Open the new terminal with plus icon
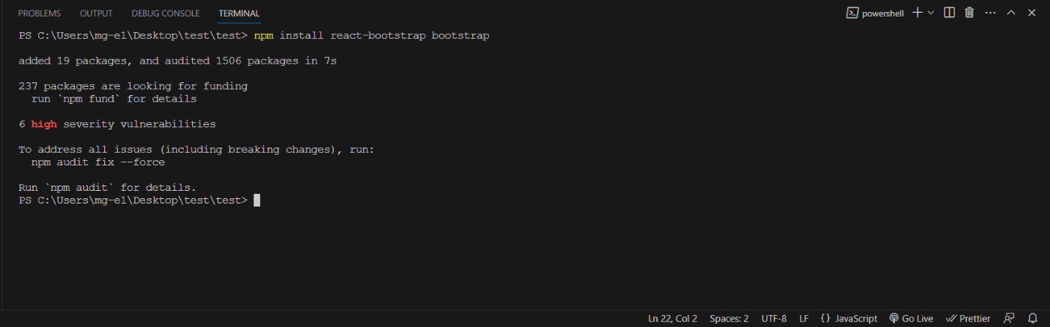Viewport: 1050px width, 327px height. click(916, 13)
